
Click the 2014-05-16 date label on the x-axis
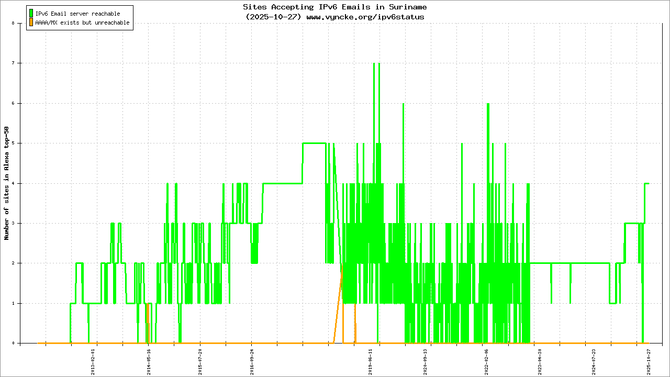point(149,359)
